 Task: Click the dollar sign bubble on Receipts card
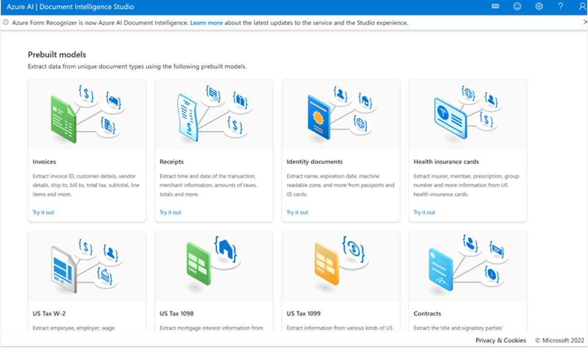pos(235,126)
